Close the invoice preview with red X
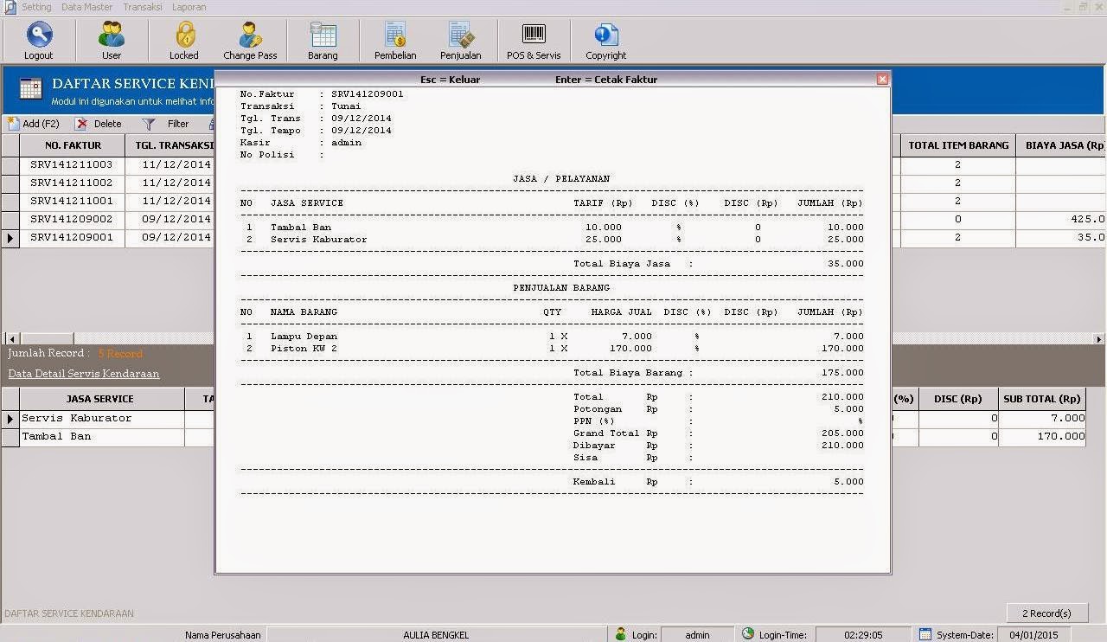Image resolution: width=1107 pixels, height=642 pixels. click(x=882, y=79)
